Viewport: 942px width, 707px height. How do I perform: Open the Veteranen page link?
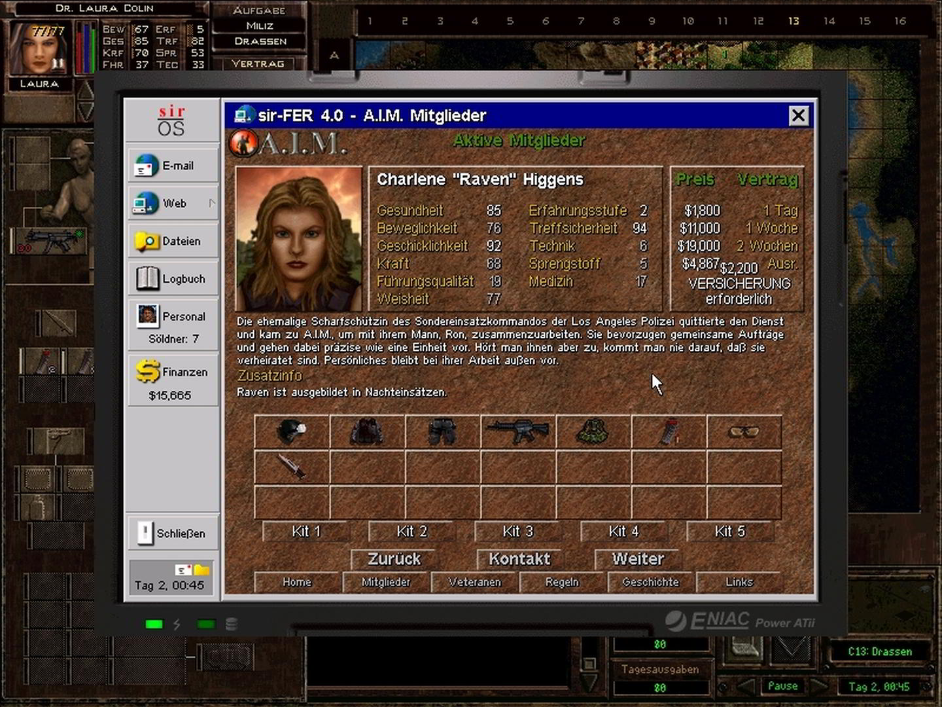pyautogui.click(x=474, y=582)
